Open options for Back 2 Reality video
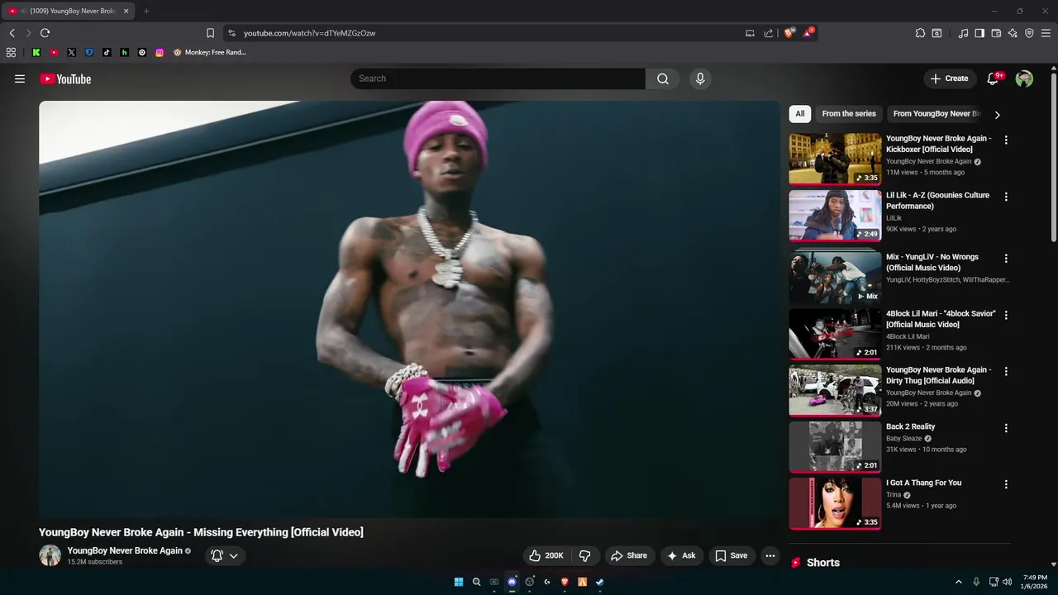Viewport: 1058px width, 595px height. click(x=1006, y=428)
